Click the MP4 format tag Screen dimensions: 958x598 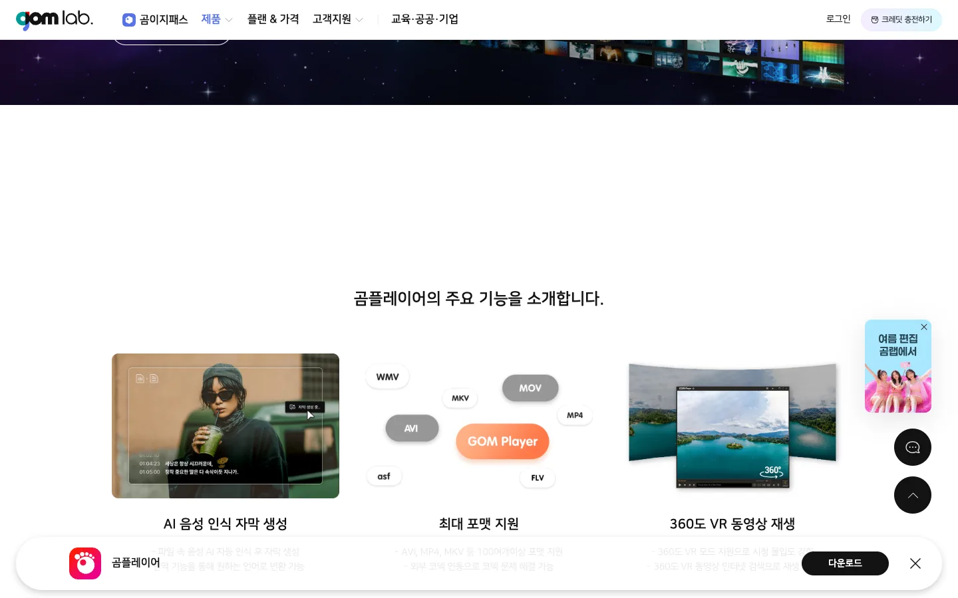click(x=575, y=415)
